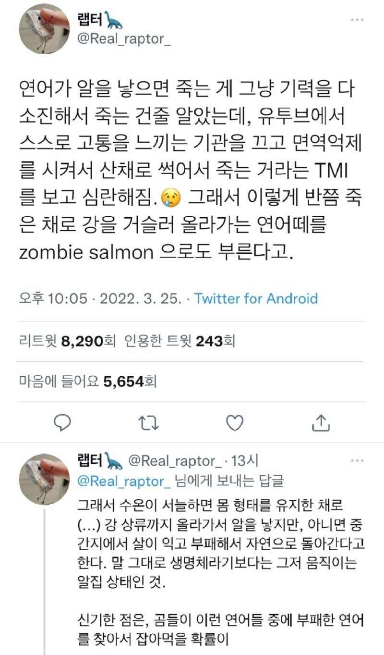Open the 랩터 display name on main tweet

coord(88,20)
